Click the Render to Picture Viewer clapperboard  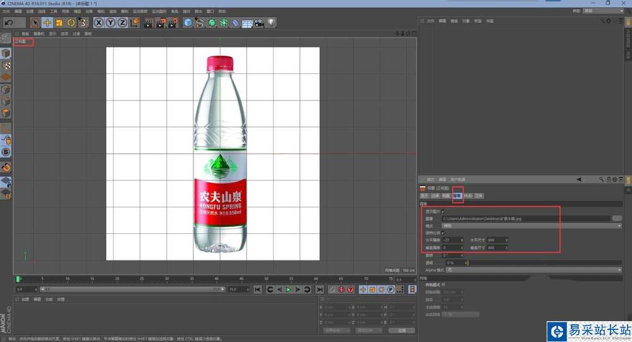[x=160, y=23]
